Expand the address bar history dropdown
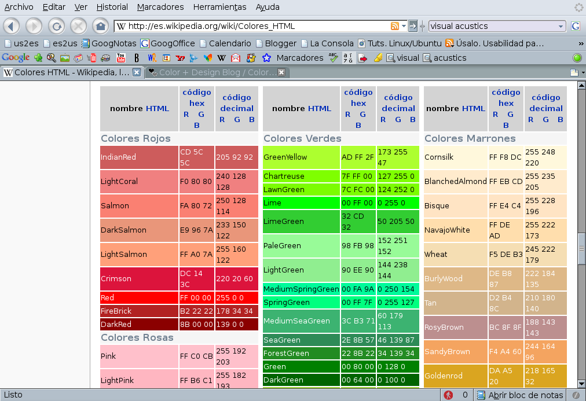The width and height of the screenshot is (586, 401). pyautogui.click(x=404, y=26)
